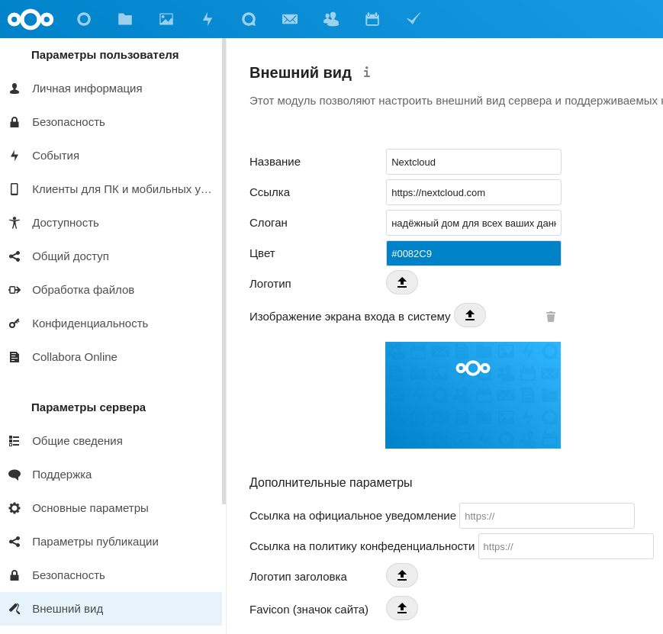Click the privacy policy link field
Screen dimensions: 663x634
coord(566,546)
